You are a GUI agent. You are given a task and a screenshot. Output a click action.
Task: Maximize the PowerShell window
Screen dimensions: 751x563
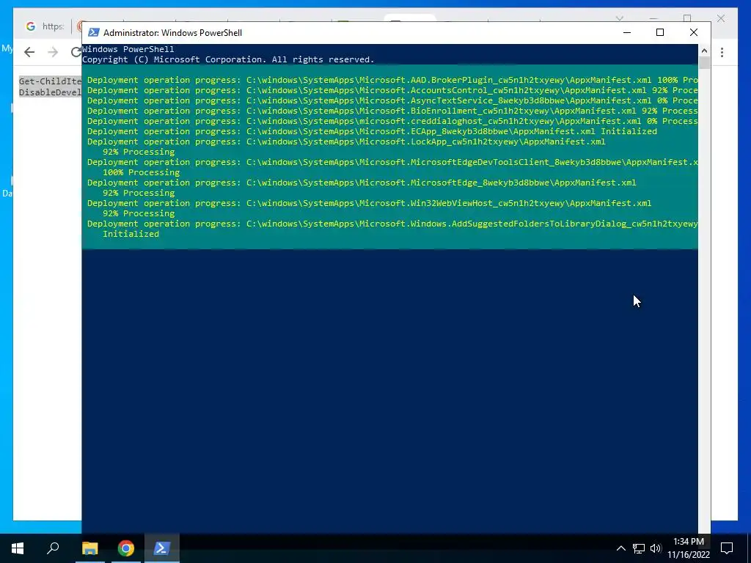tap(660, 32)
